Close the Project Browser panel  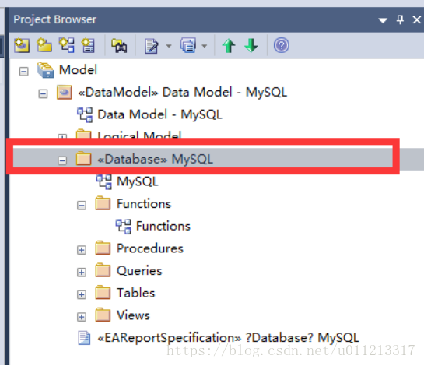click(x=417, y=19)
